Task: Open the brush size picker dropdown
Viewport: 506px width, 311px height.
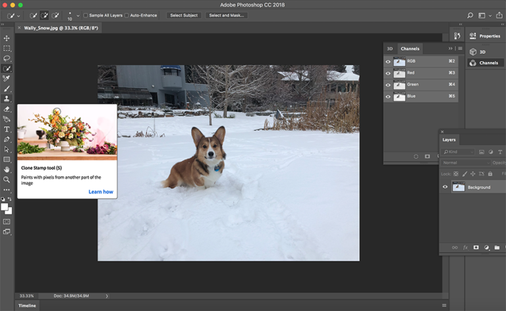Action: [78, 16]
